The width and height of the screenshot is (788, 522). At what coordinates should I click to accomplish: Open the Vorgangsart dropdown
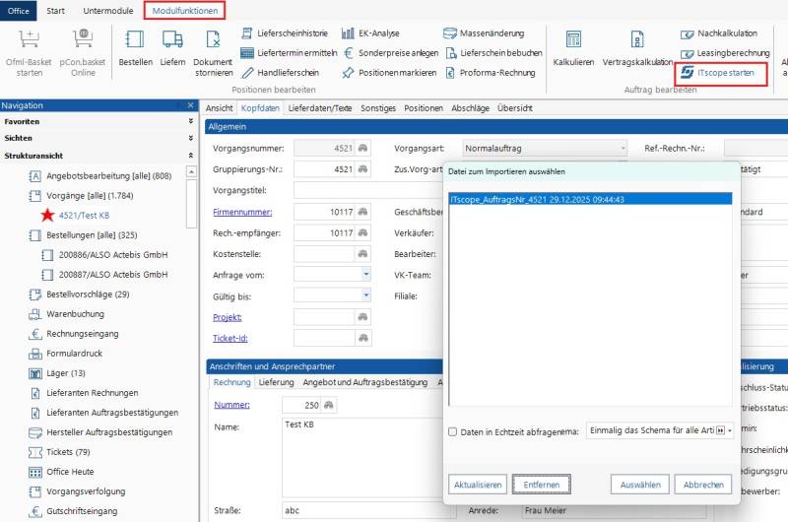click(x=623, y=149)
